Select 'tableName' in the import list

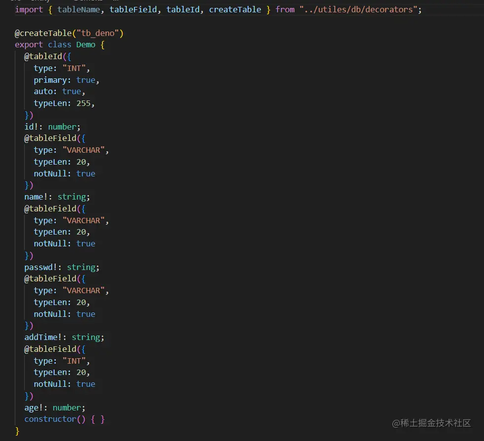[x=79, y=10]
